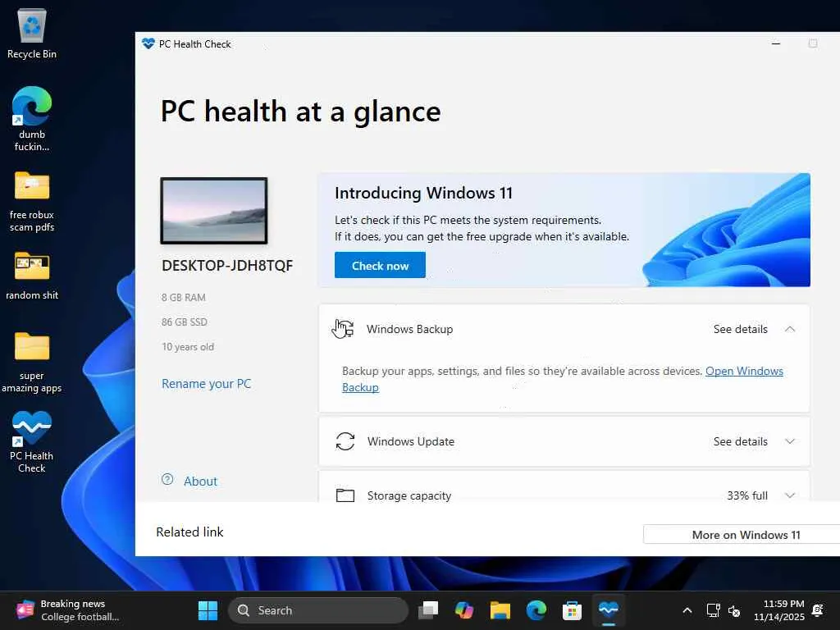
Task: Show hidden system tray icons
Action: coord(687,610)
